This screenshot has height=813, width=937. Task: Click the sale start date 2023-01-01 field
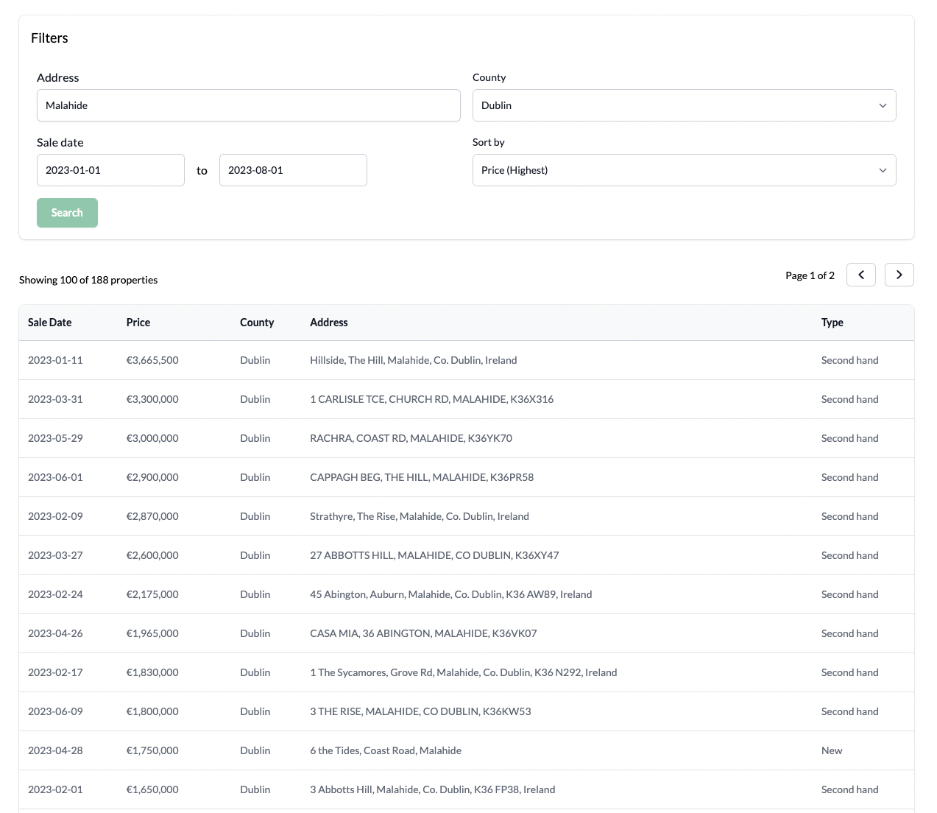(x=110, y=170)
